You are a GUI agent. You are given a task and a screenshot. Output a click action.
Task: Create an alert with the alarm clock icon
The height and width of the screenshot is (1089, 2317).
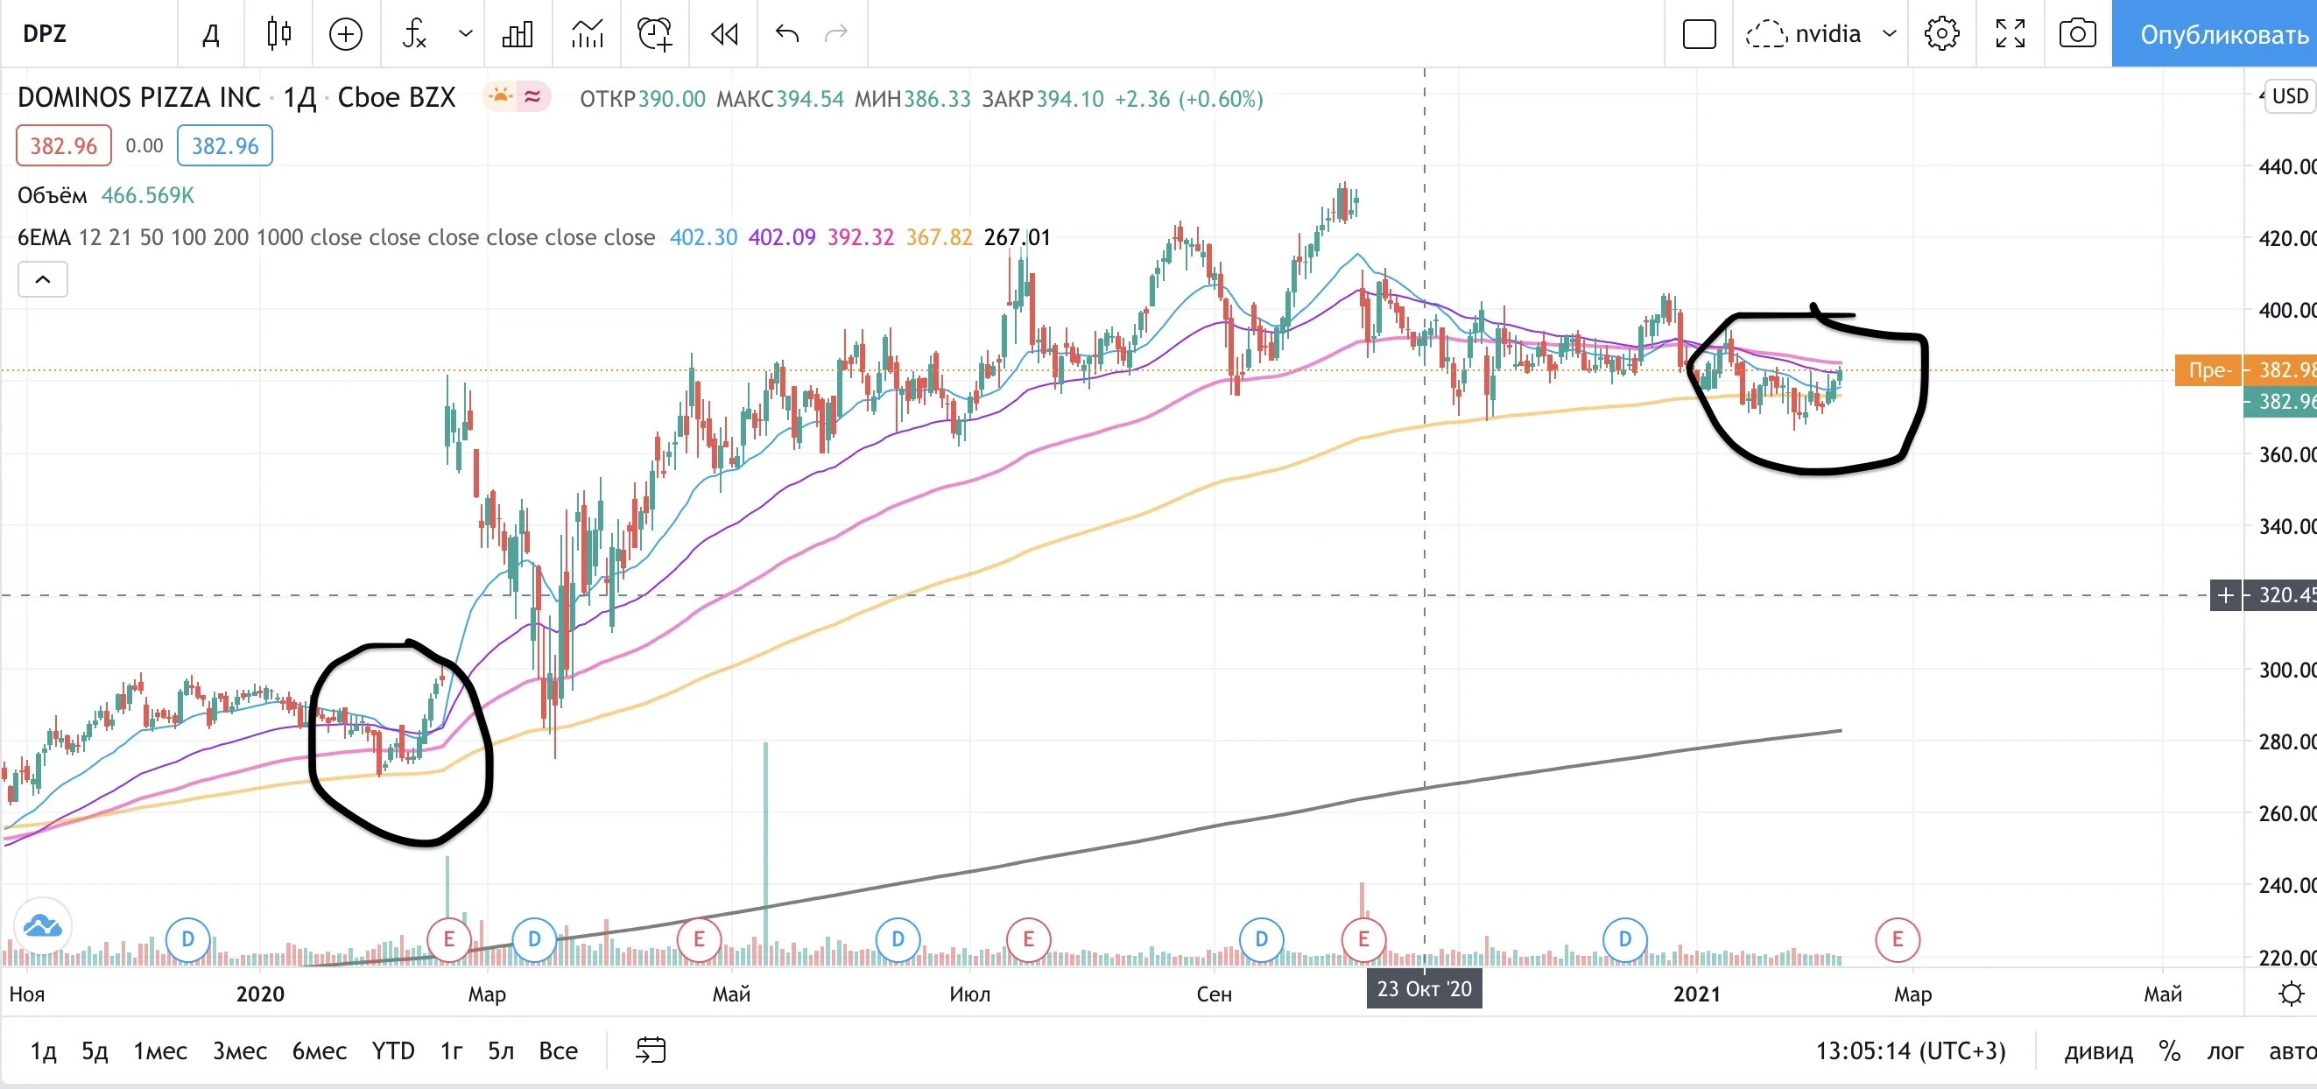[655, 34]
